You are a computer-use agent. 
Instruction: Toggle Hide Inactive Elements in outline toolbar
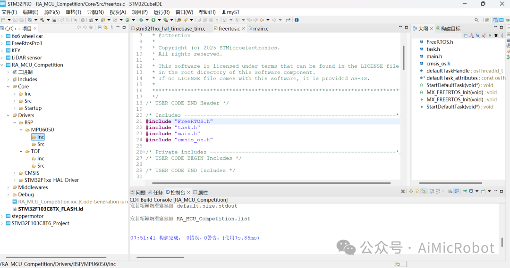point(496,35)
